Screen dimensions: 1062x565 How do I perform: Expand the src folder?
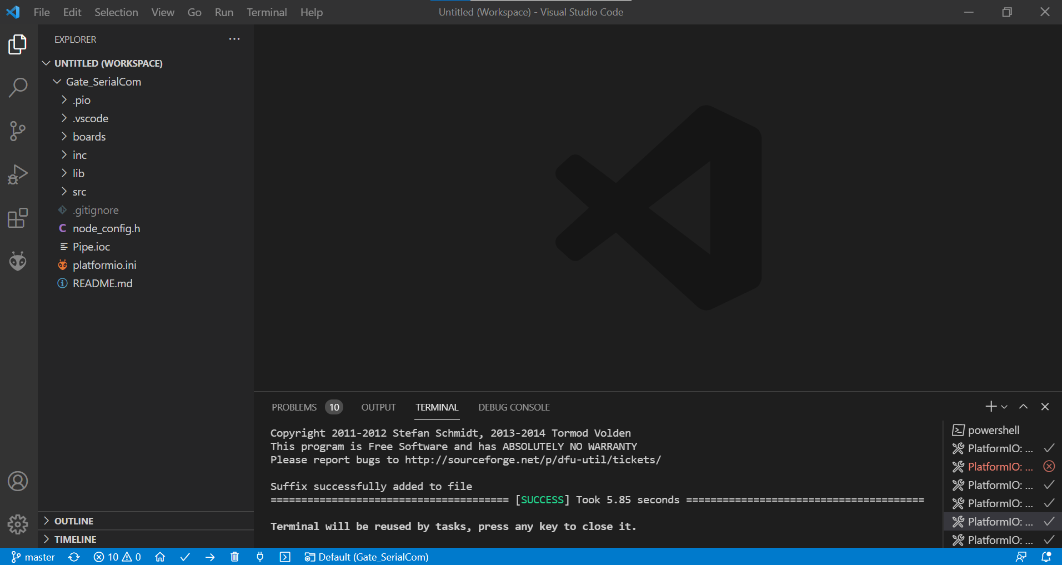[79, 192]
